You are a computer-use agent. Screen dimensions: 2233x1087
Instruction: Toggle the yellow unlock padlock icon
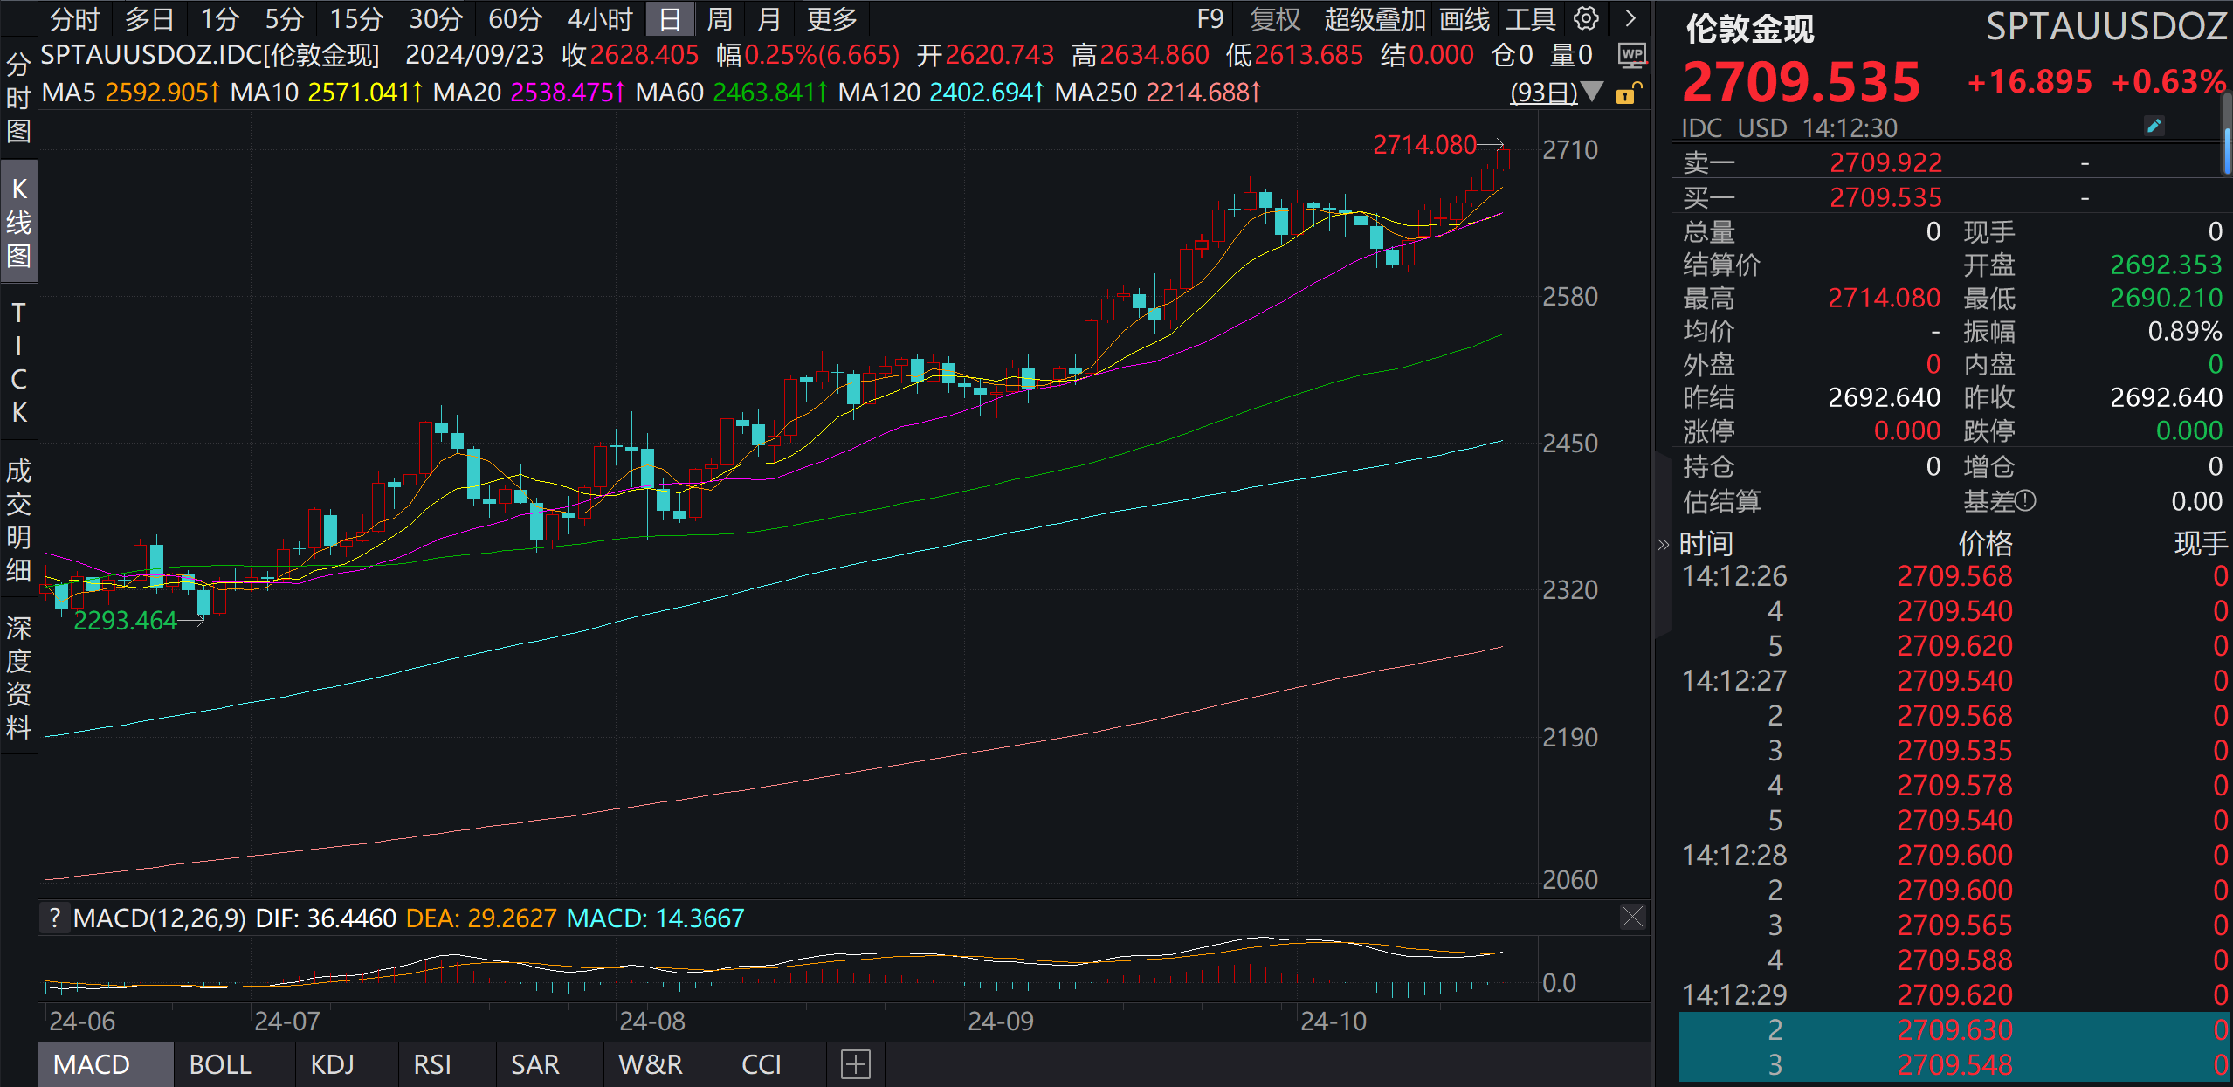pos(1629,92)
